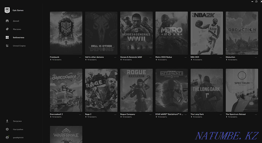Open the three-dot menu for Overcooked! 2

(x=80, y=115)
